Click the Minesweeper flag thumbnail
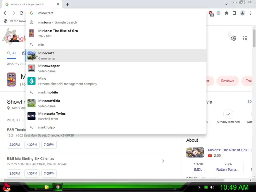Image resolution: width=256 pixels, height=192 pixels. pyautogui.click(x=31, y=68)
